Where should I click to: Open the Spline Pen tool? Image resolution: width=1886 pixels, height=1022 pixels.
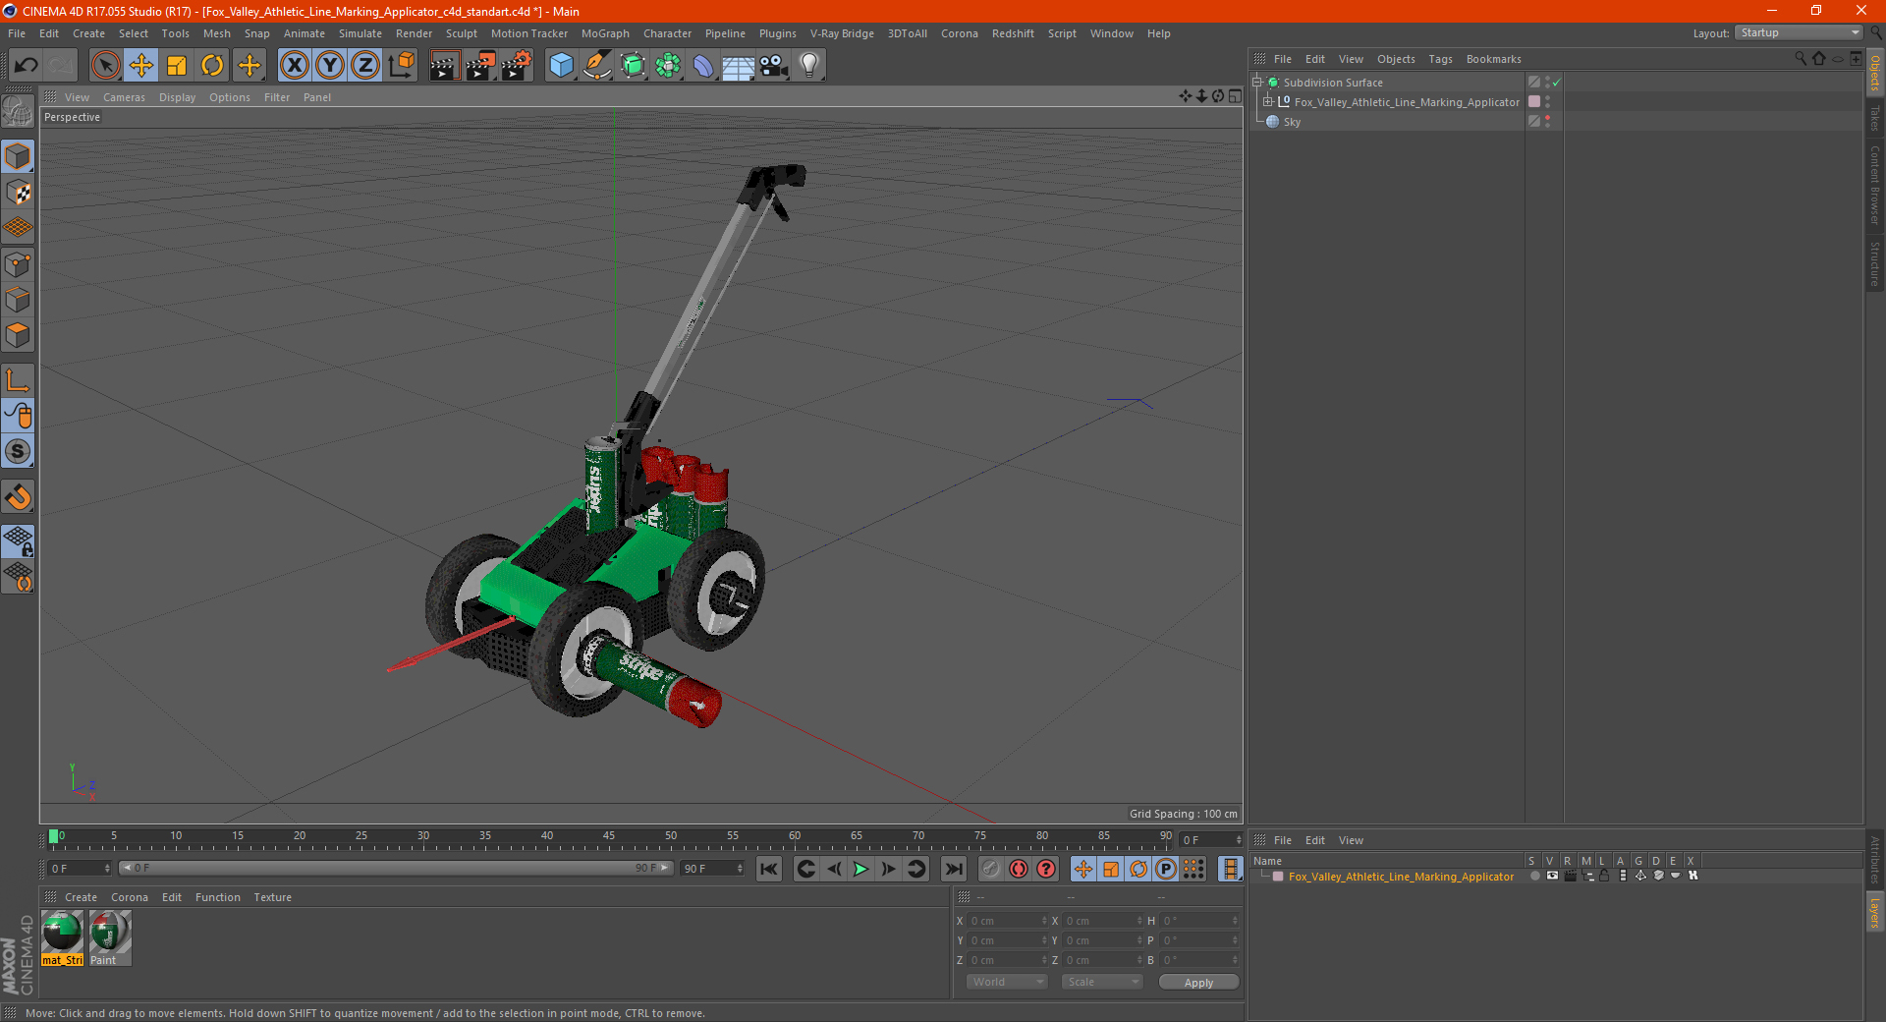[x=597, y=66]
